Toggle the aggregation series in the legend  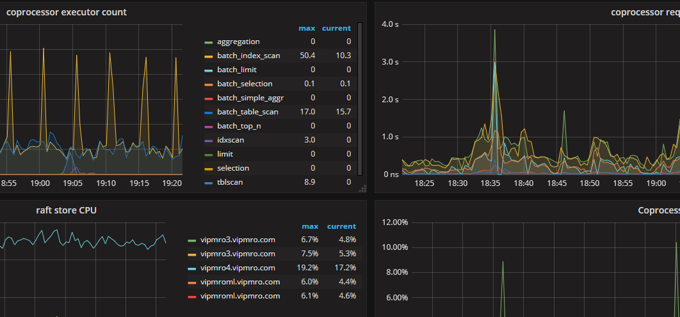pyautogui.click(x=238, y=42)
